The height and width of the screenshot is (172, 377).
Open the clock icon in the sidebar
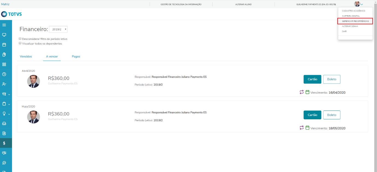4,74
